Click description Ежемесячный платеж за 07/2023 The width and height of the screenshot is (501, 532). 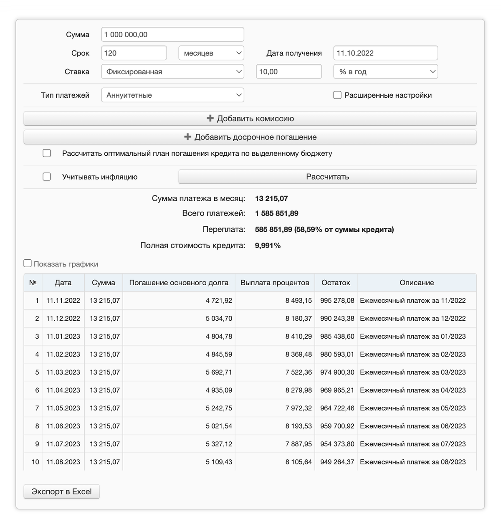coord(413,444)
